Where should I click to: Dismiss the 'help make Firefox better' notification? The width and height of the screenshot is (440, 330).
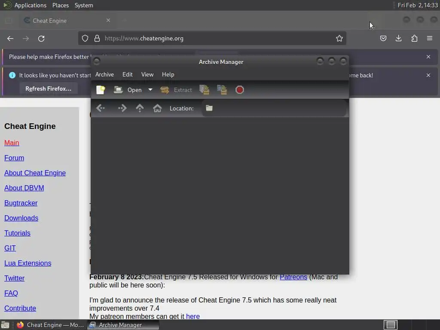pos(428,57)
